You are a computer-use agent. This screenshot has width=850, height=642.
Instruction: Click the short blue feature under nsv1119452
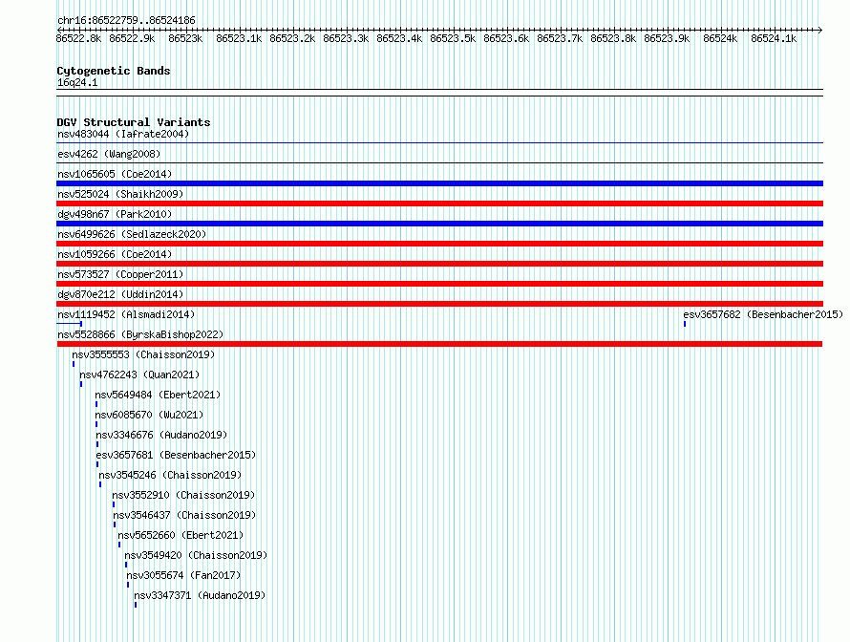click(70, 324)
